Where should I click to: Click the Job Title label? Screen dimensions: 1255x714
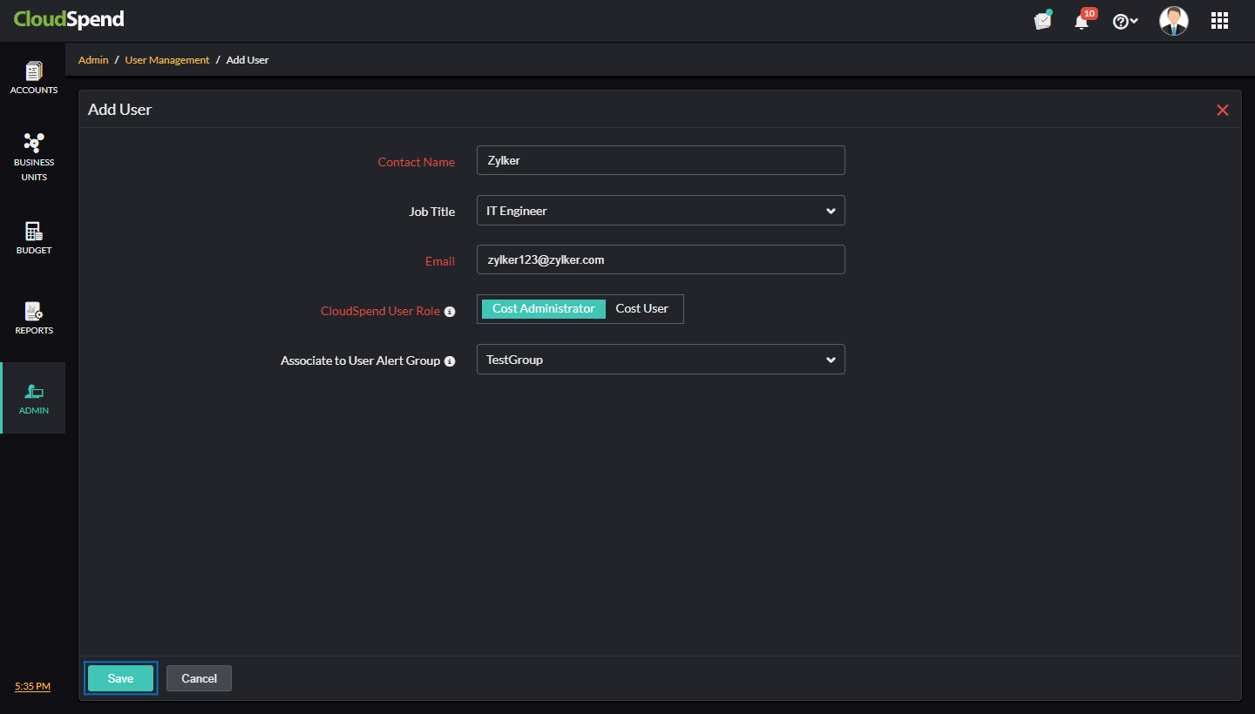pos(432,212)
